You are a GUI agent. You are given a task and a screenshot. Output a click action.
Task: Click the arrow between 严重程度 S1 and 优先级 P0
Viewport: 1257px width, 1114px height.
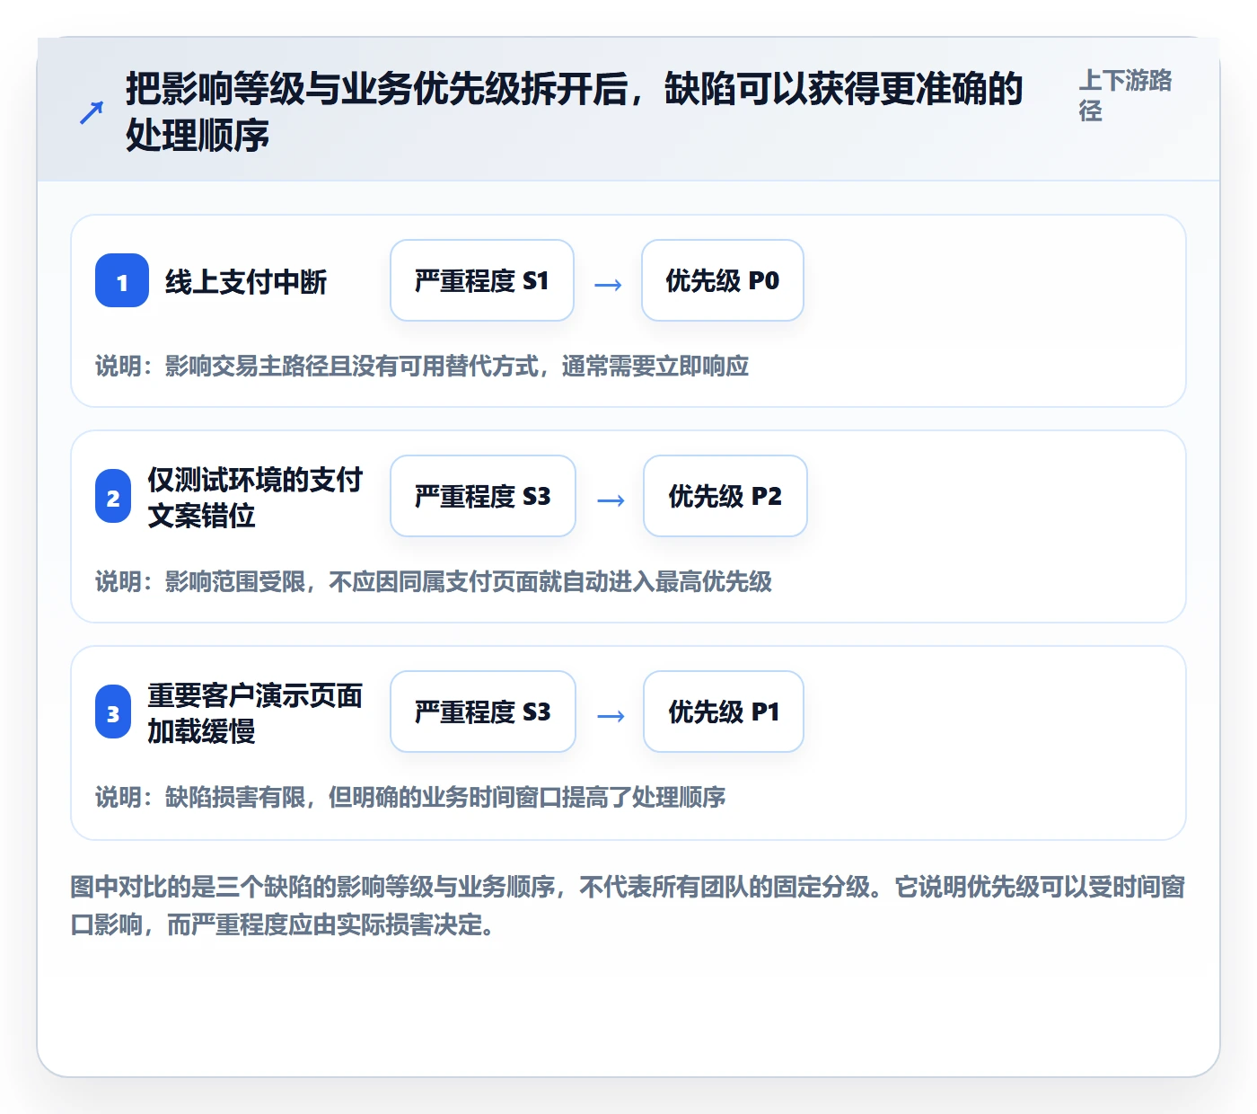coord(608,285)
